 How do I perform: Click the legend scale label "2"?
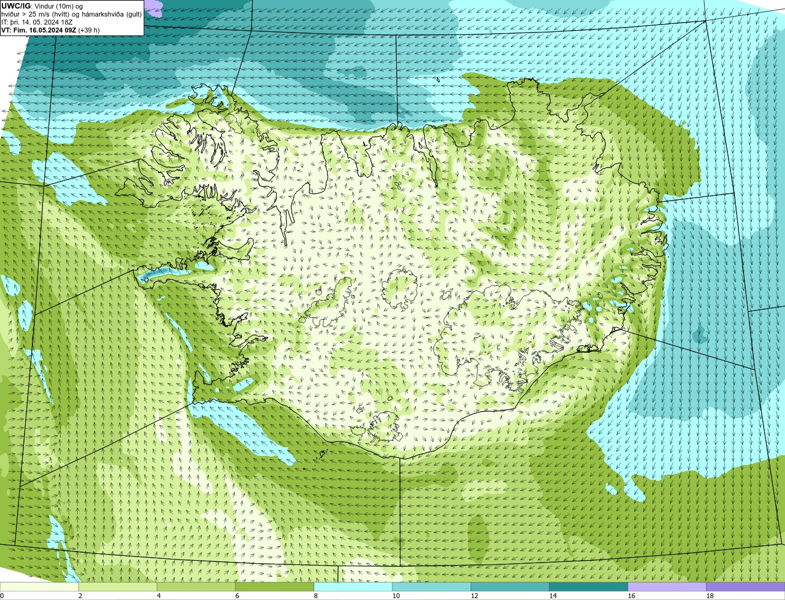[x=80, y=596]
